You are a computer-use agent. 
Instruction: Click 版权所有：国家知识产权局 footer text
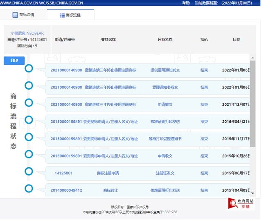[x=130, y=207]
